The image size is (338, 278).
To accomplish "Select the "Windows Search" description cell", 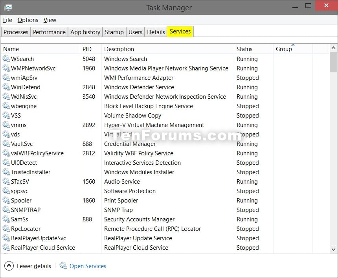I will pos(125,59).
